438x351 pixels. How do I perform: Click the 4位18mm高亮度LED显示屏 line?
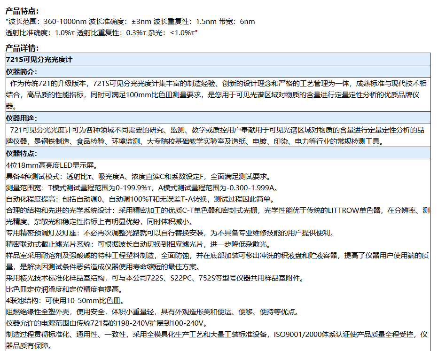click(51, 165)
